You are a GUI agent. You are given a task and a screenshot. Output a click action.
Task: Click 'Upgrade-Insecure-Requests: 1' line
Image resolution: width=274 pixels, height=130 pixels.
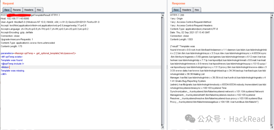click(x=17, y=39)
